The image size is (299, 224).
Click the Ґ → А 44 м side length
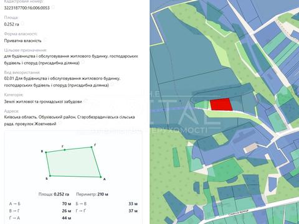tap(40, 218)
